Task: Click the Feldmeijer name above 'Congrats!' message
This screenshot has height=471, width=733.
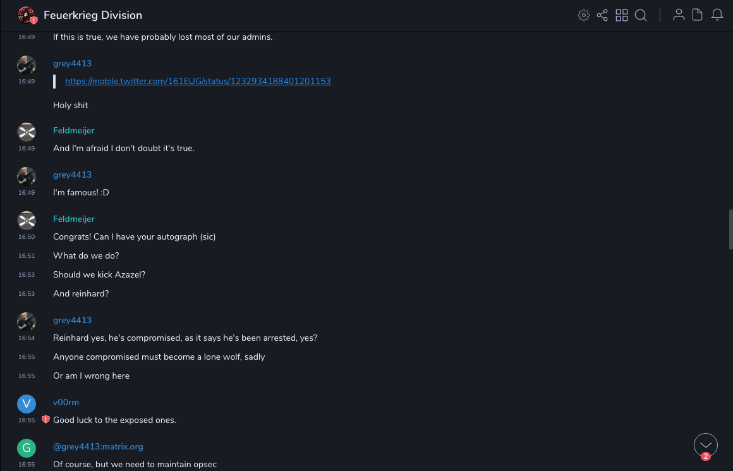Action: click(x=74, y=219)
